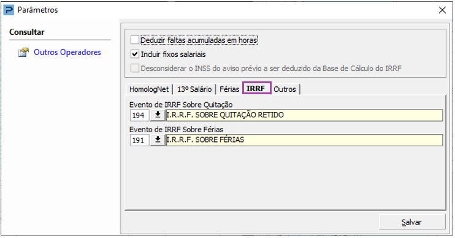Image resolution: width=455 pixels, height=238 pixels.
Task: Click the I.R.R.F. SOBRE QUITAÇÃO RETIDO description field
Action: (x=304, y=115)
